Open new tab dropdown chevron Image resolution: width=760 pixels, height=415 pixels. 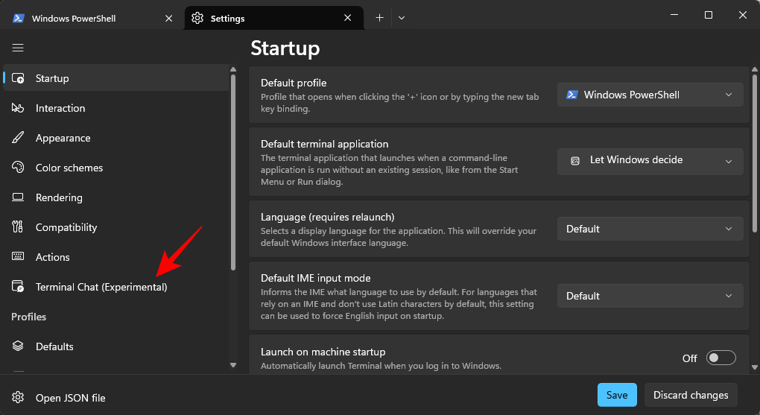402,18
